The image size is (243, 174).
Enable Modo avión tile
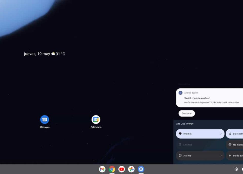coord(235,156)
